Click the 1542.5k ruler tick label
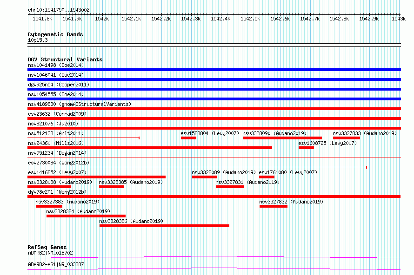This screenshot has width=414, height=275. click(x=250, y=19)
